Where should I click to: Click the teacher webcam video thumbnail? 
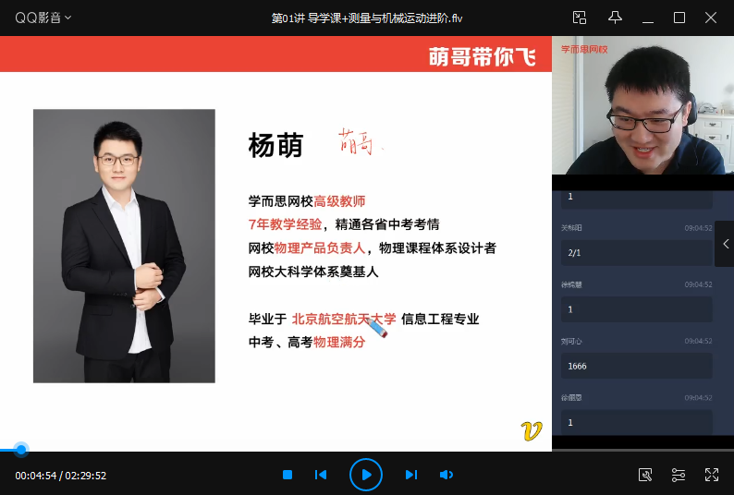(642, 105)
